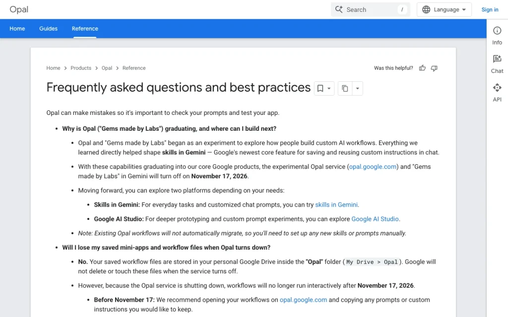Expand the bookmark dropdown arrow

(x=329, y=88)
